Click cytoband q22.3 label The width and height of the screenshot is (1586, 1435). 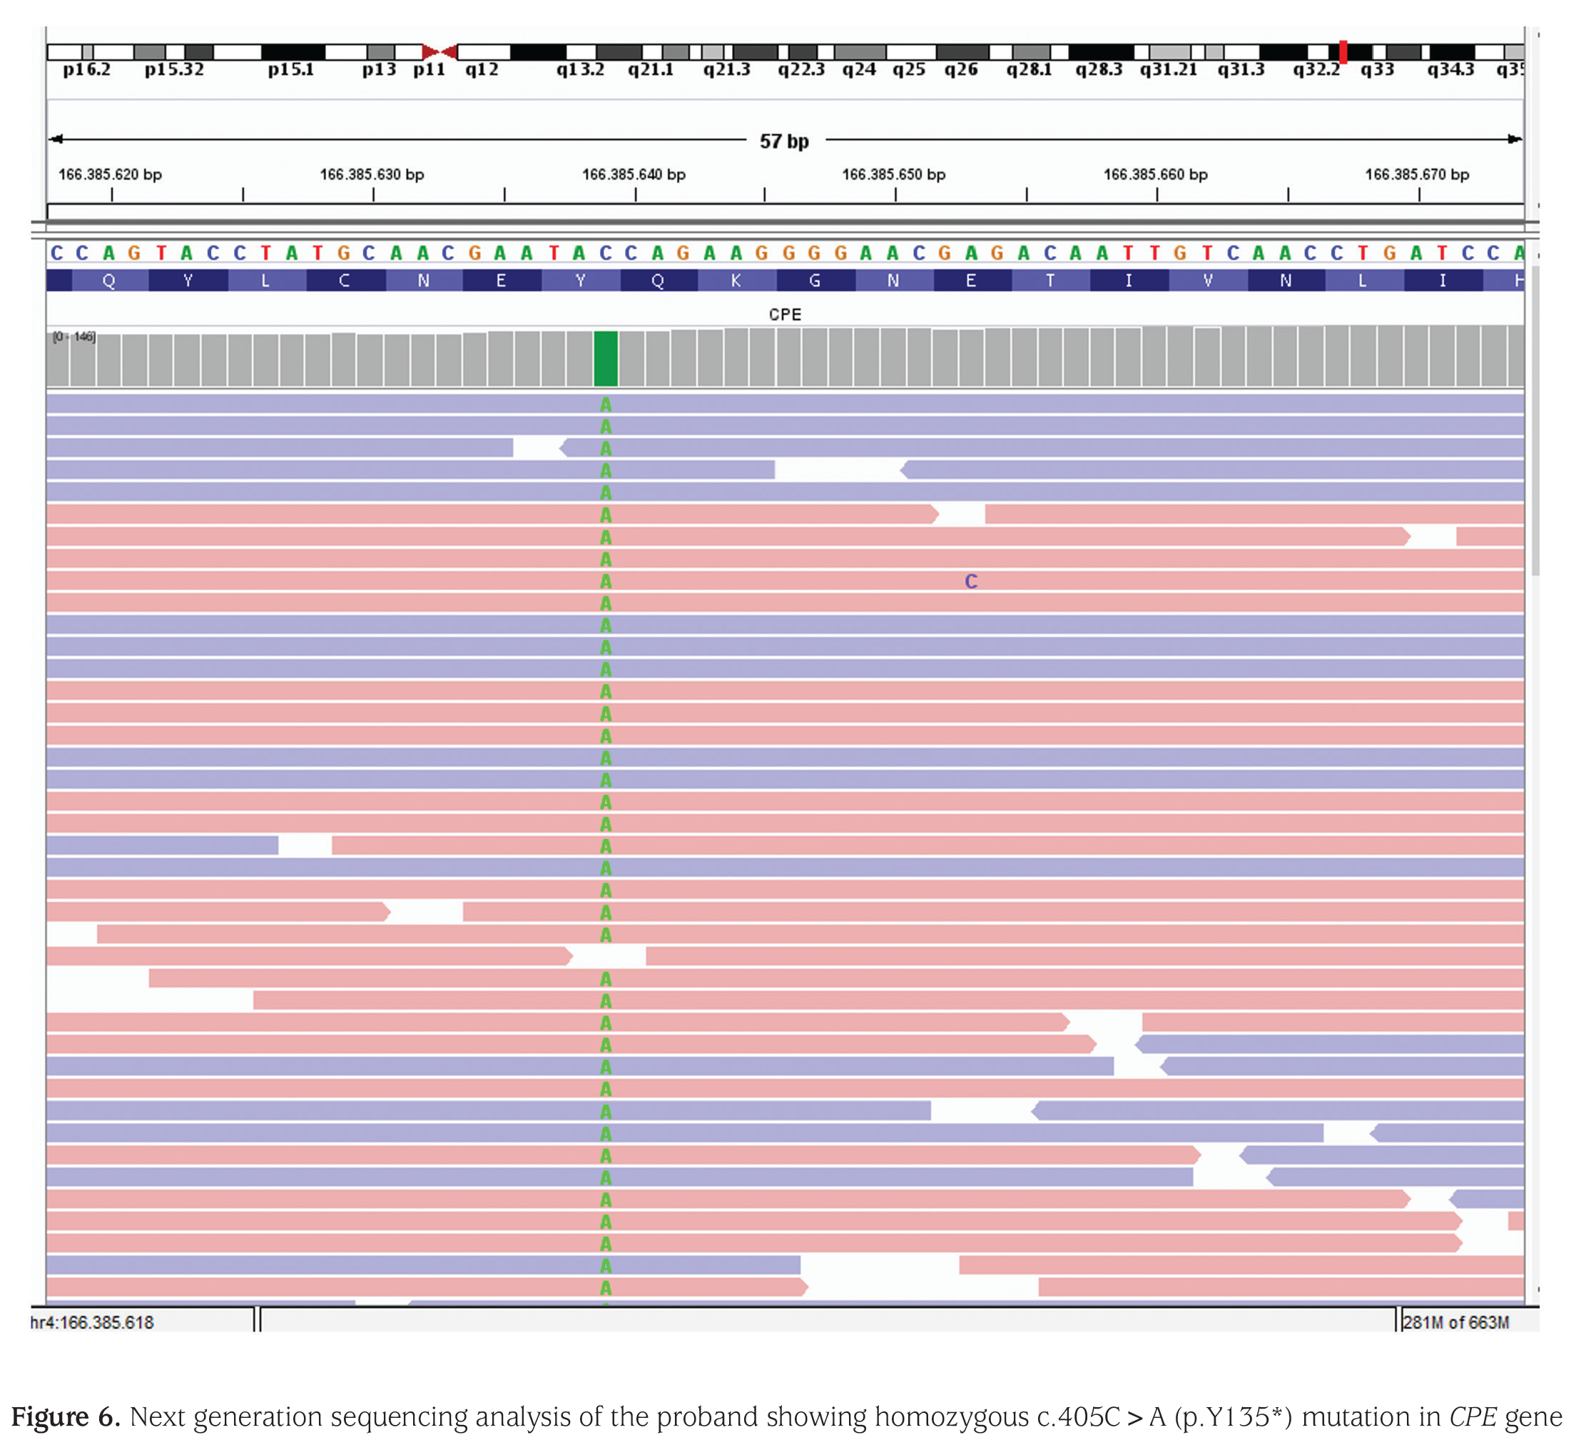point(802,70)
